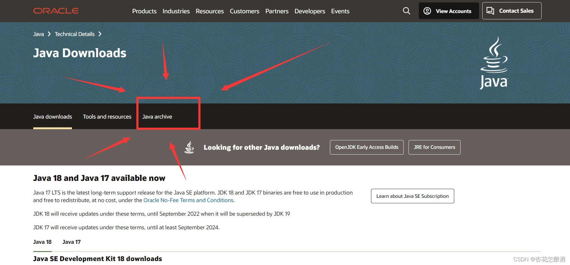Open the Developers menu
Screen dimensions: 570x265
click(x=310, y=11)
